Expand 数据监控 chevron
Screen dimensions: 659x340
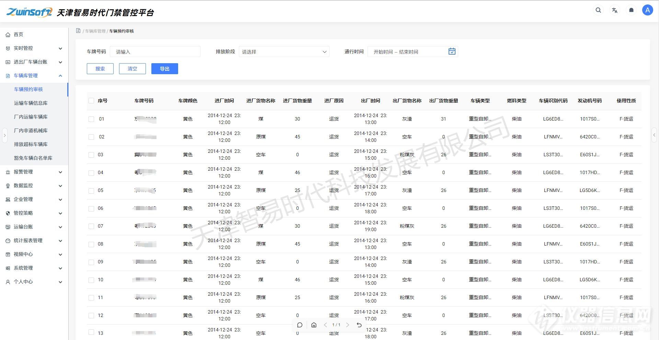[x=60, y=186]
